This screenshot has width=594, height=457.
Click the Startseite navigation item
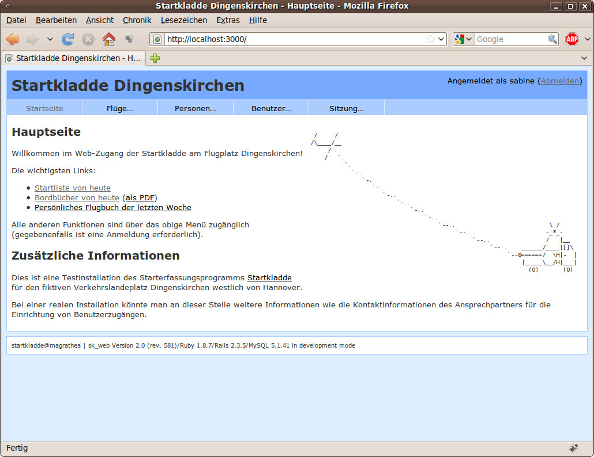click(44, 108)
